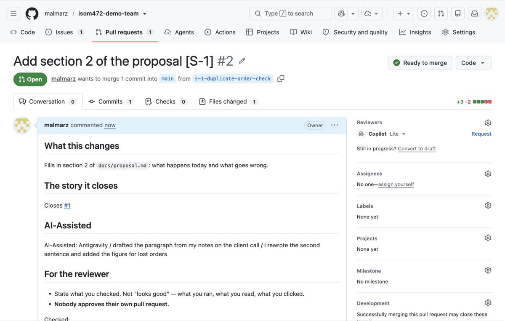Click malmarz name in comment header

56,125
